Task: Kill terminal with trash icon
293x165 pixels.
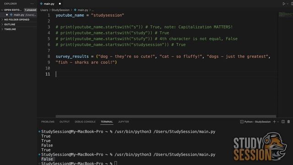Action: tap(288, 122)
